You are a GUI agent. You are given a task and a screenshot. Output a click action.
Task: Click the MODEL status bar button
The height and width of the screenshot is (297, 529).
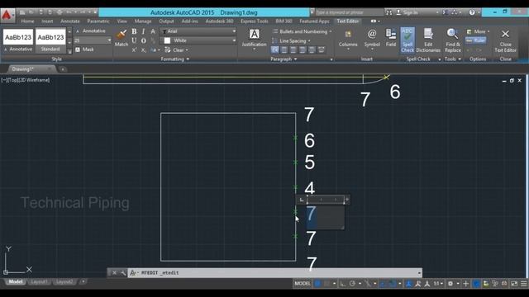click(x=303, y=284)
